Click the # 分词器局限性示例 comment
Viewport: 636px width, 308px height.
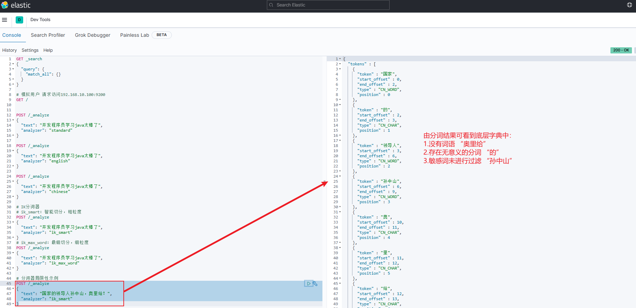pos(37,278)
